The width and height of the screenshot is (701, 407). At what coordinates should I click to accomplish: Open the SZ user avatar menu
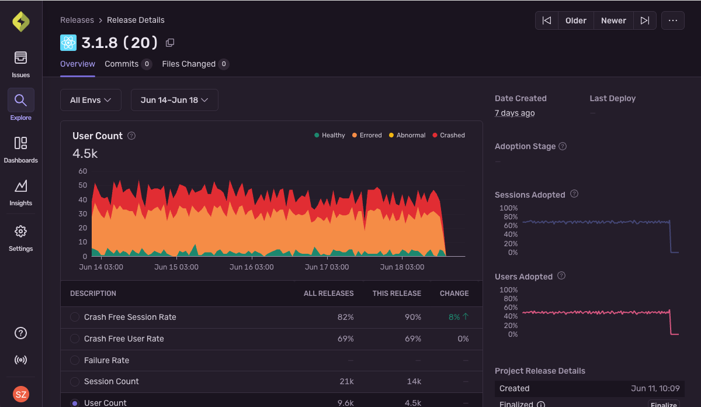20,394
